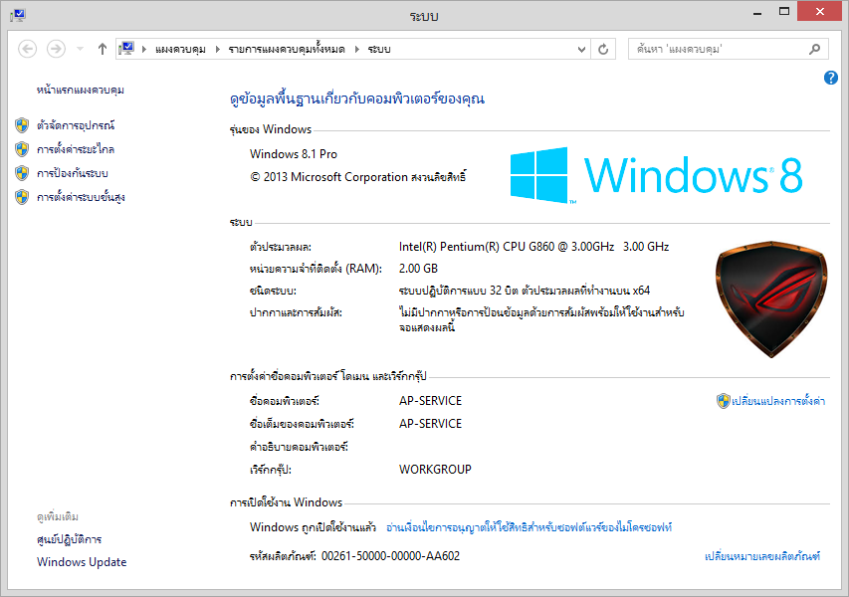Click the magnifier search icon

click(814, 50)
